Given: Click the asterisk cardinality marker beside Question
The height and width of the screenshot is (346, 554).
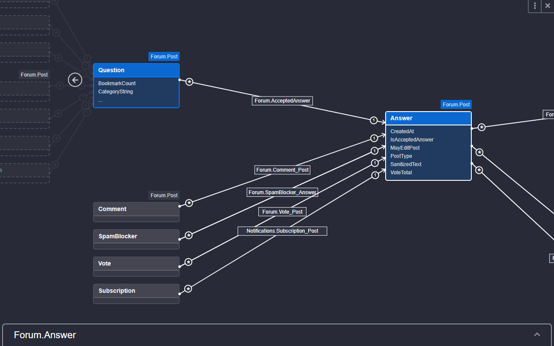Looking at the screenshot, I should point(189,82).
